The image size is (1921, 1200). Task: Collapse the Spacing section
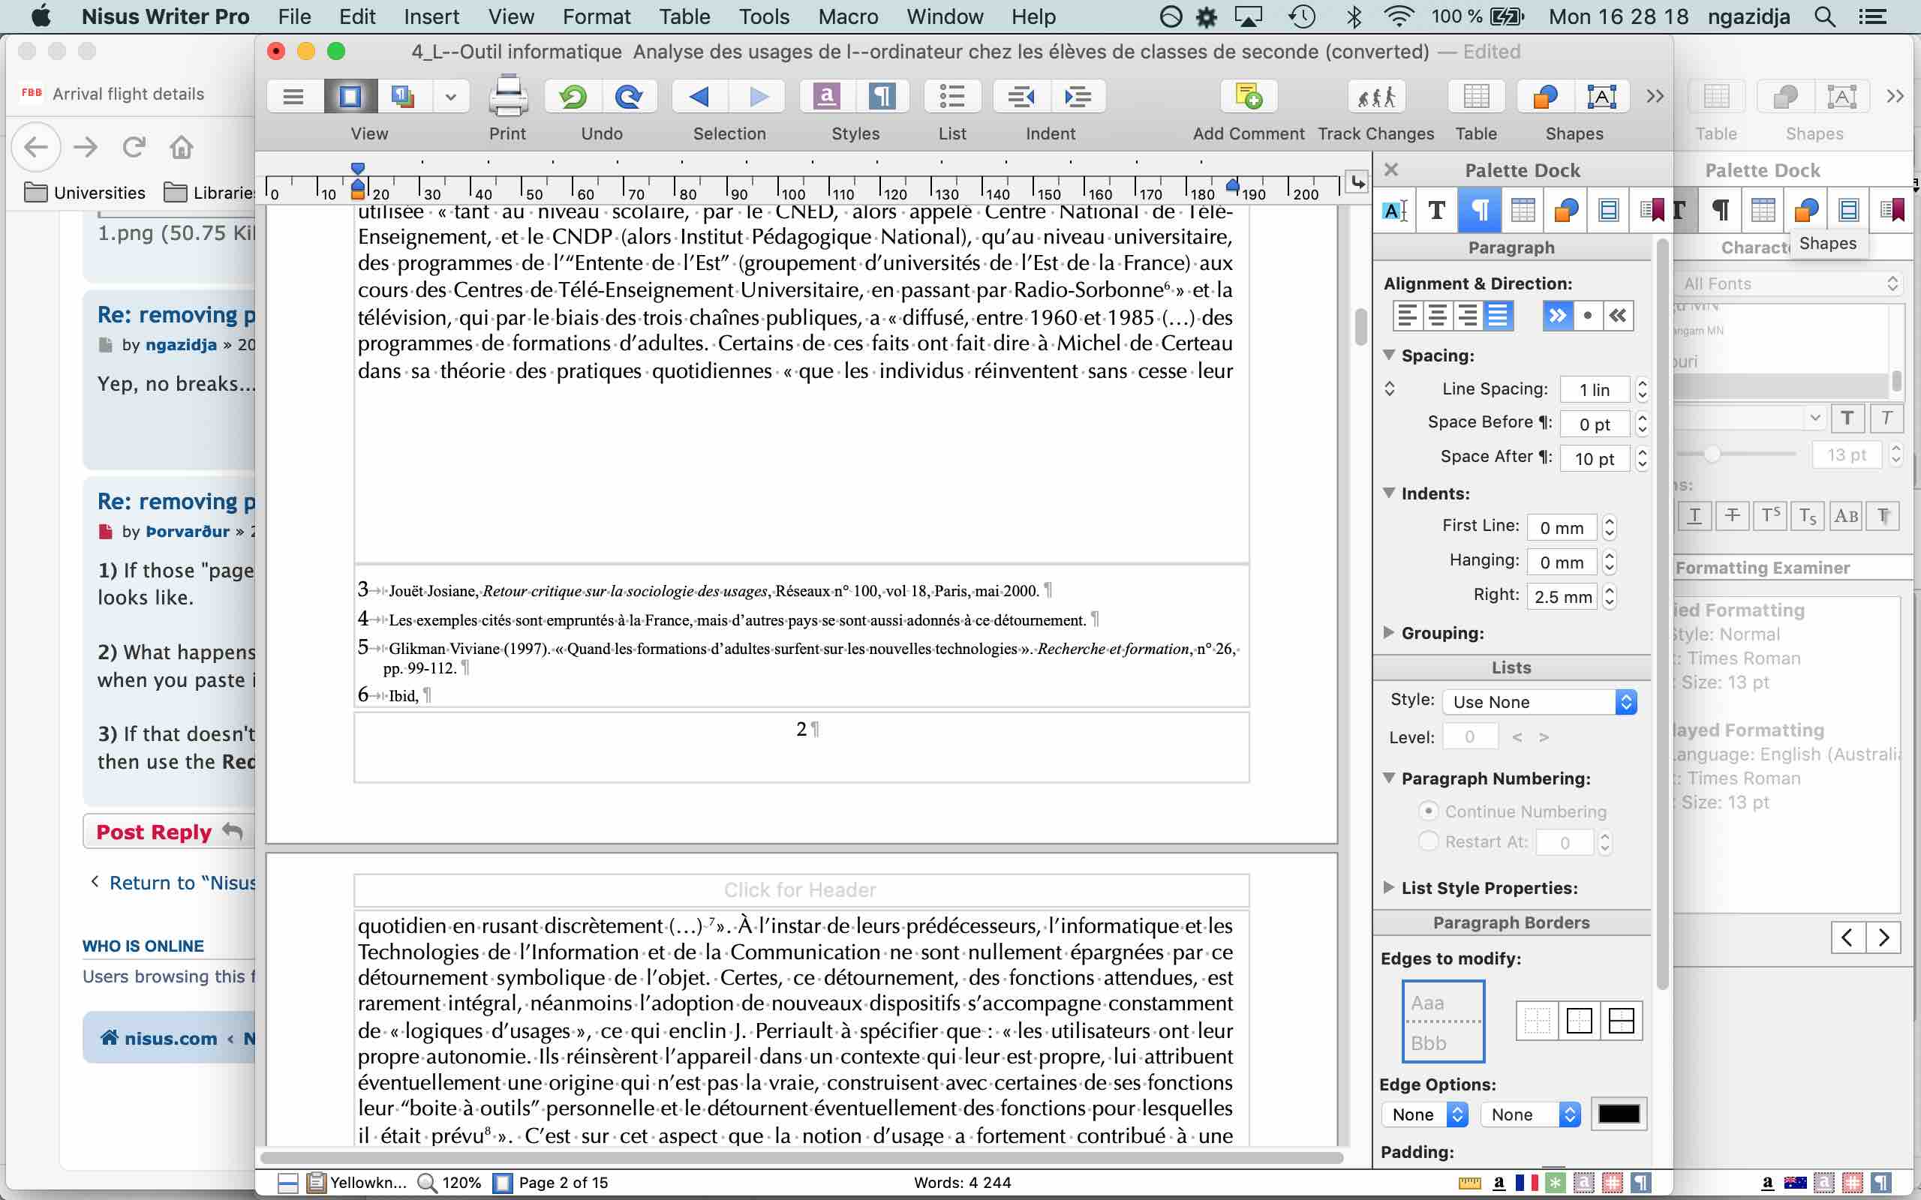(x=1389, y=355)
